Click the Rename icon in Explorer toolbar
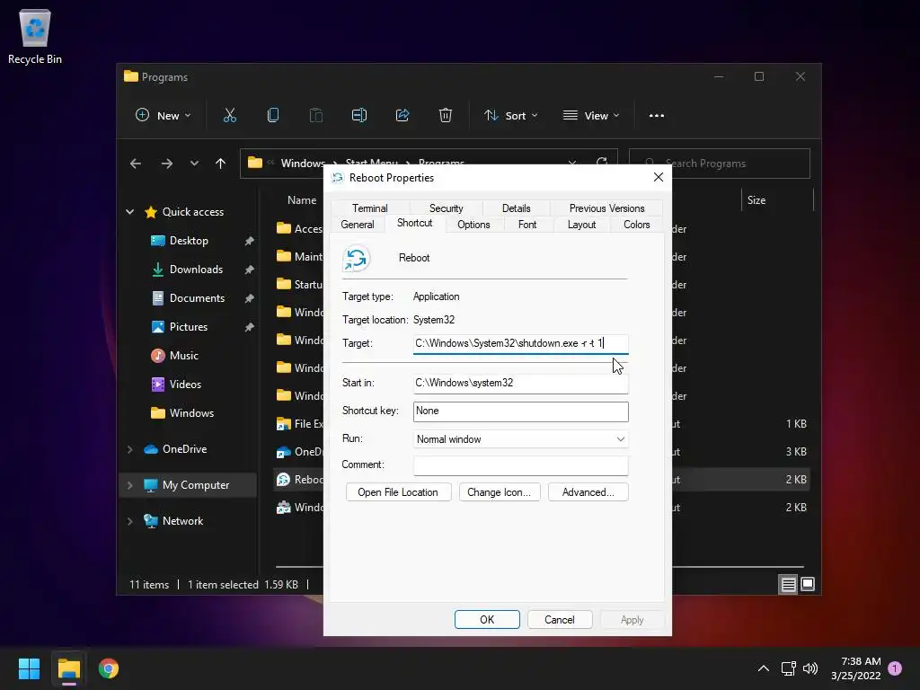This screenshot has width=920, height=690. [x=359, y=116]
